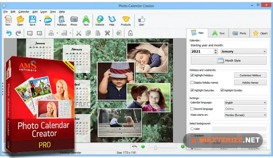273x158 pixels.
Task: Open the Calendar menu
Action: [x=24, y=12]
